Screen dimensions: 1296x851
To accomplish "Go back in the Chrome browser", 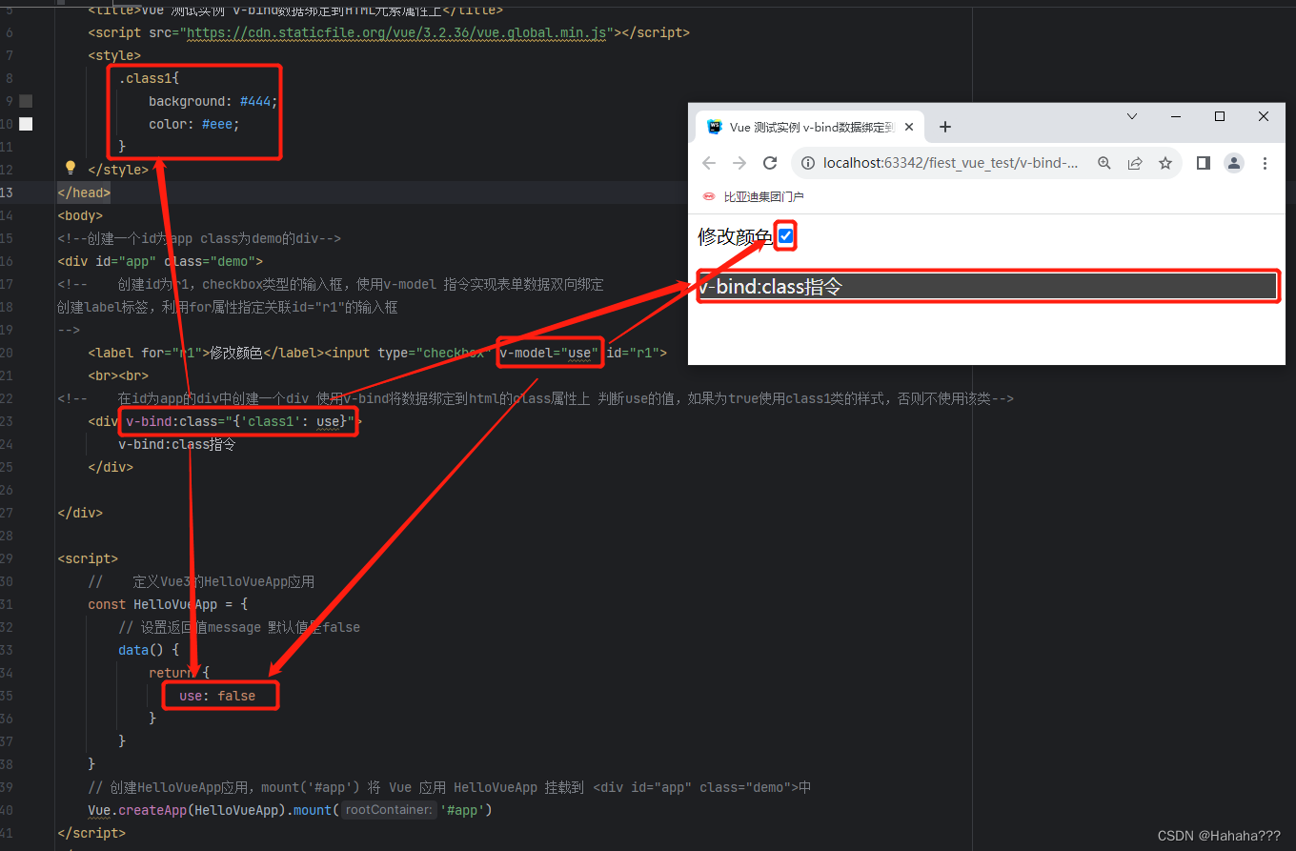I will (x=709, y=163).
